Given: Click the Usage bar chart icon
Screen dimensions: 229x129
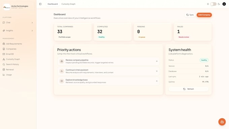Looking at the screenshot, I should [4, 75].
